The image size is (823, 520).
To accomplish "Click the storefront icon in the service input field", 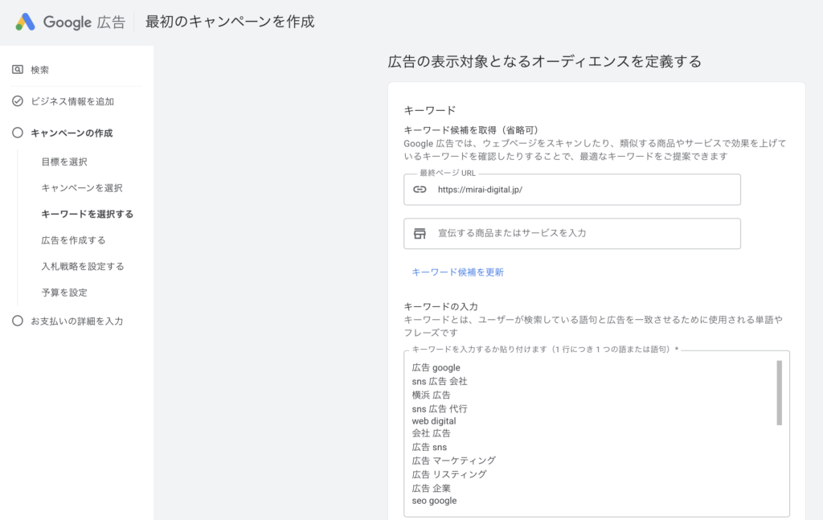I will click(x=420, y=233).
